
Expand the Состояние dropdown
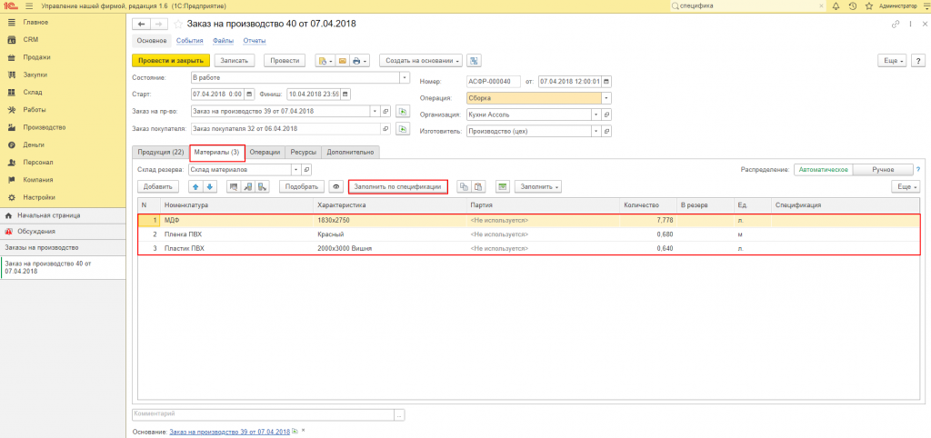coord(405,78)
